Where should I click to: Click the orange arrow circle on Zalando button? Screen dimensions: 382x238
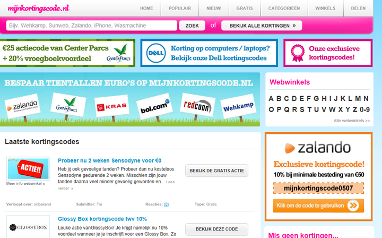[x=353, y=205]
